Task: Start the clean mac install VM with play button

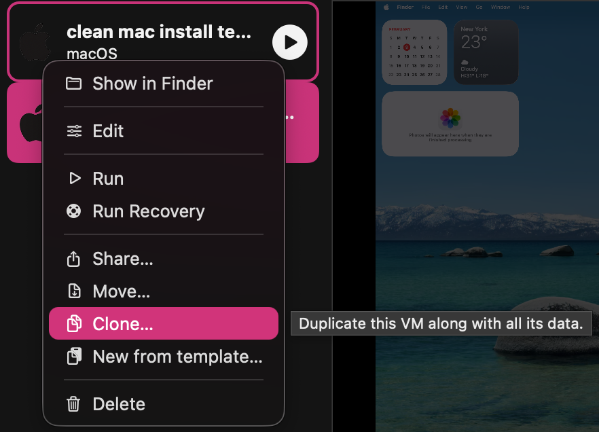Action: (290, 42)
